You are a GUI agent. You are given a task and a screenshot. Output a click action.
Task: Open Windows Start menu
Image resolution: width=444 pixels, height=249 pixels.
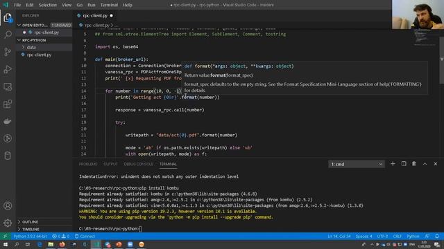[5, 244]
